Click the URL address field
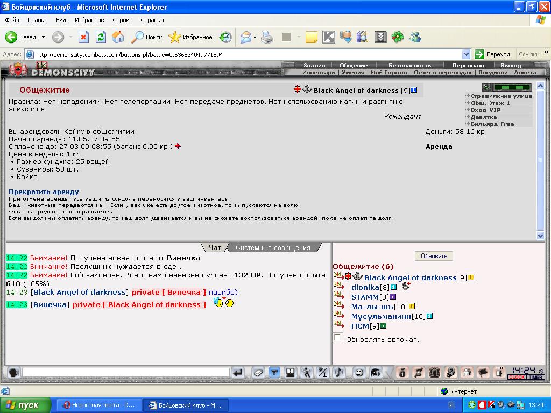The width and height of the screenshot is (551, 413). click(x=248, y=54)
